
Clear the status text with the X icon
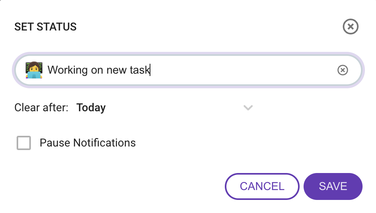[x=342, y=70]
